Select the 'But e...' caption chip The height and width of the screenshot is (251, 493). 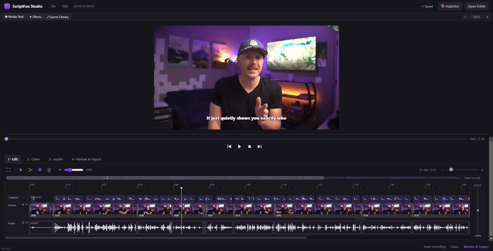click(222, 199)
